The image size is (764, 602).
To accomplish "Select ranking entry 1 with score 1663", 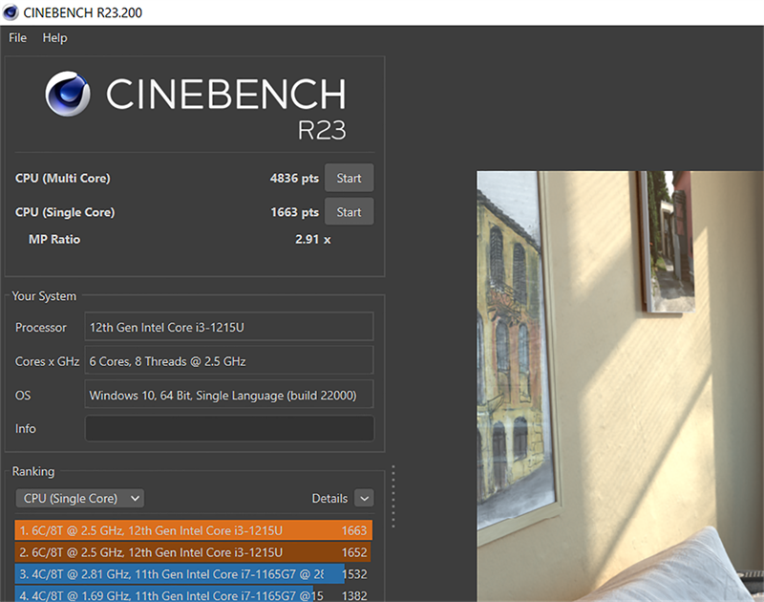I will [x=194, y=530].
